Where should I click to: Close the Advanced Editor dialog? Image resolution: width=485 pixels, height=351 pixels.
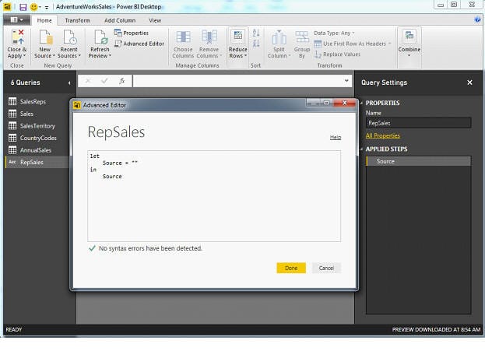click(x=345, y=103)
